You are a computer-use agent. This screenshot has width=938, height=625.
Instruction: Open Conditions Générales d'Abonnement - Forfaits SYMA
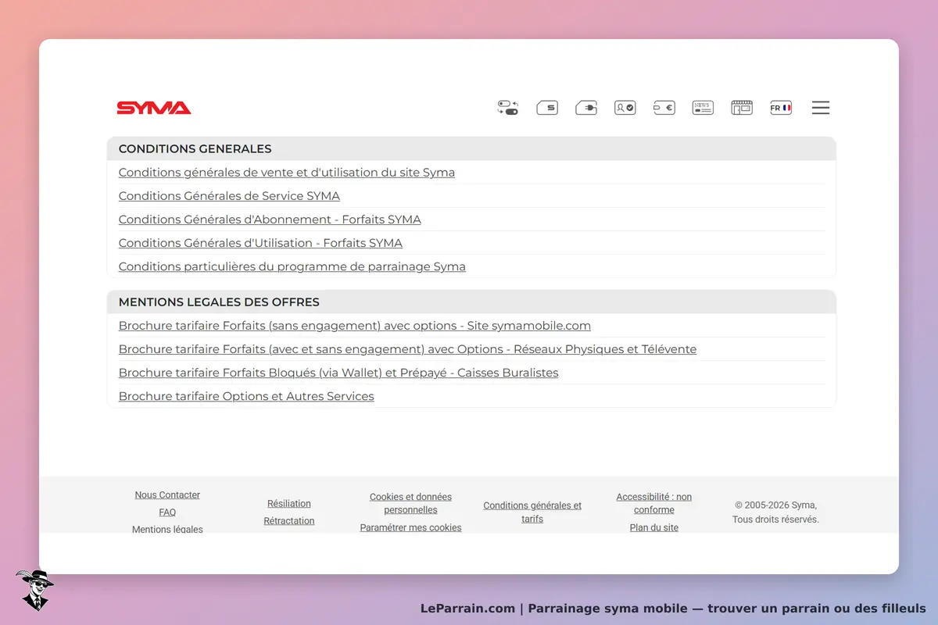270,220
